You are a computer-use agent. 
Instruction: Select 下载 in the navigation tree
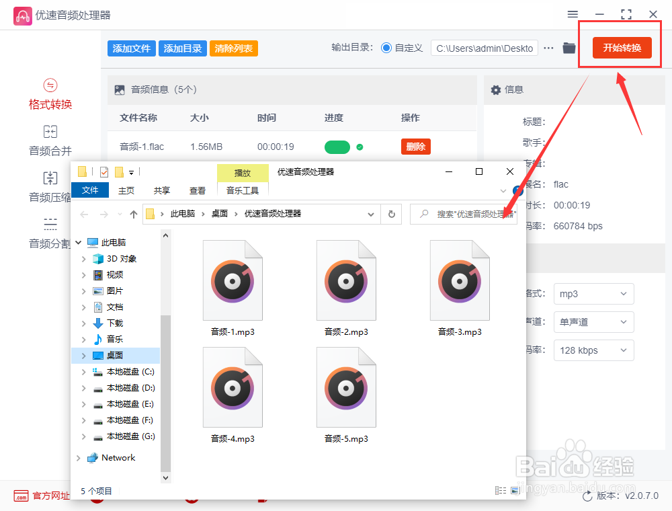tap(116, 323)
